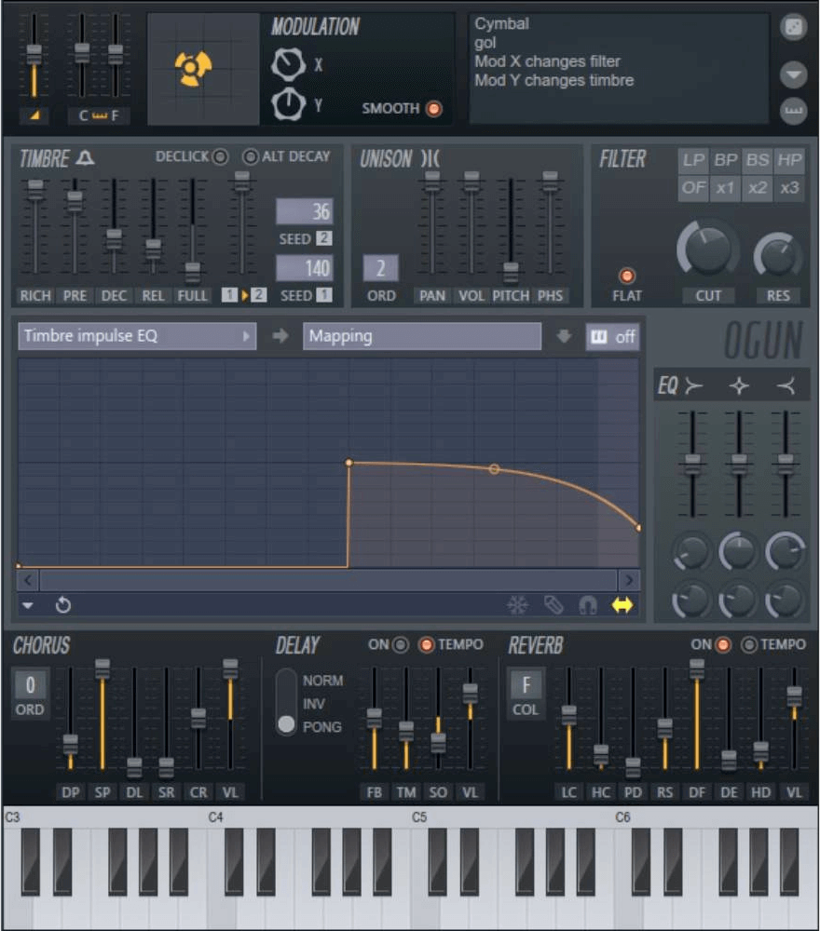This screenshot has height=931, width=820.
Task: Click the tag-shaped icon in envelope editor
Action: 553,606
